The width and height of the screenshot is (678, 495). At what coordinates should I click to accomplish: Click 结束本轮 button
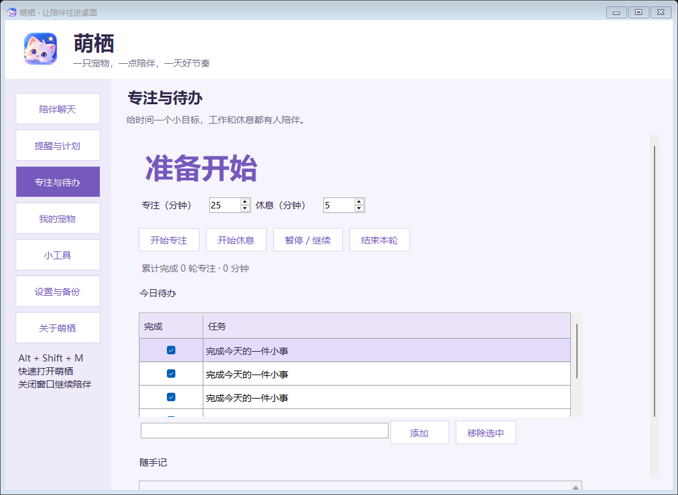tap(379, 240)
